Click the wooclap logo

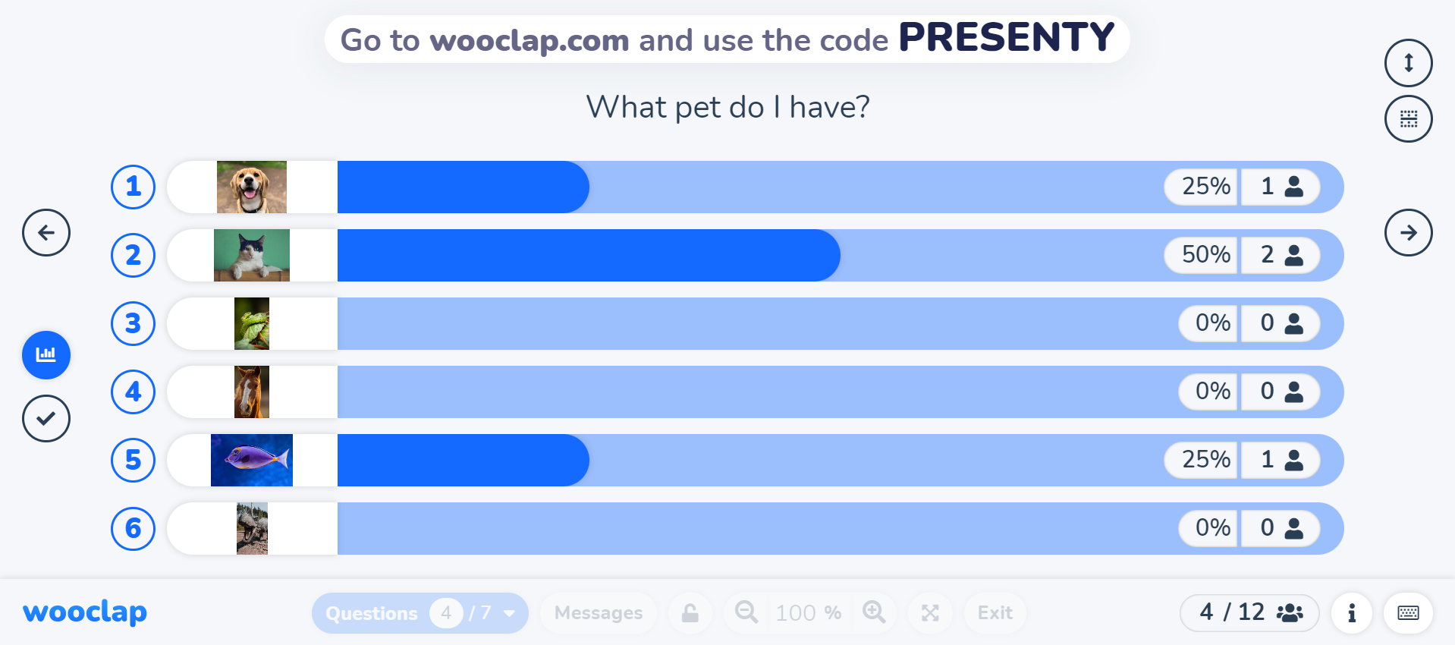[84, 612]
